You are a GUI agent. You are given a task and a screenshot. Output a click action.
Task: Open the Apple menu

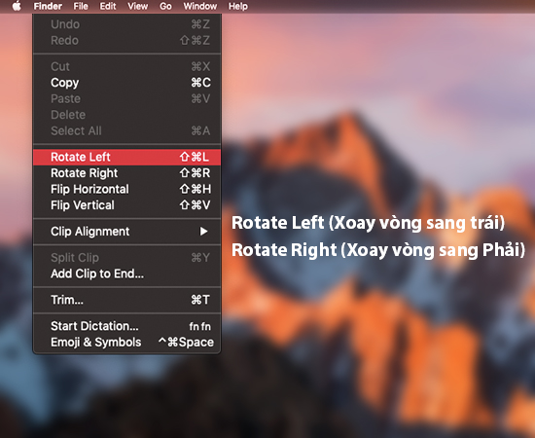click(x=17, y=6)
